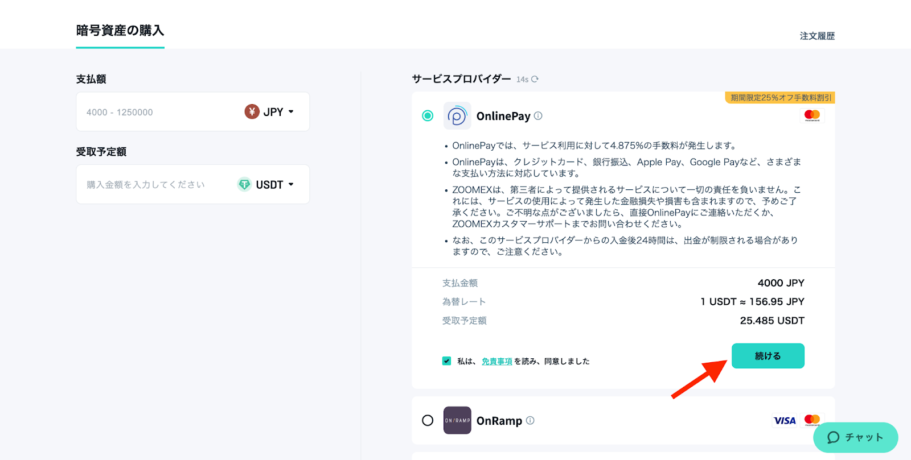Screen dimensions: 911x460
Task: Click the refresh icon next to 14s timer
Action: tap(535, 79)
